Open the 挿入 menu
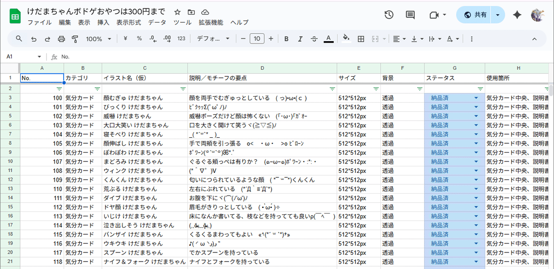Image resolution: width=554 pixels, height=269 pixels. tap(103, 22)
